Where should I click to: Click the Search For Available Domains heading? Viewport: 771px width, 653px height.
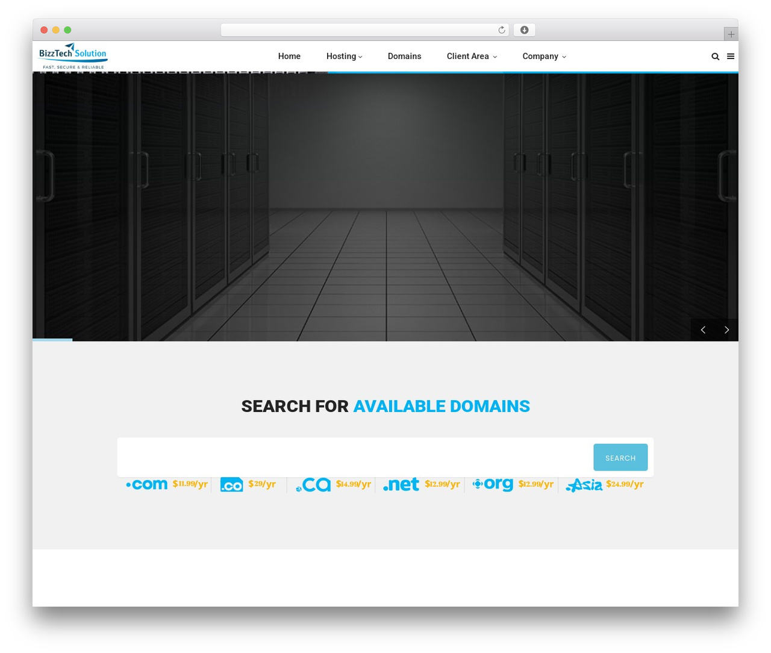[x=385, y=407]
